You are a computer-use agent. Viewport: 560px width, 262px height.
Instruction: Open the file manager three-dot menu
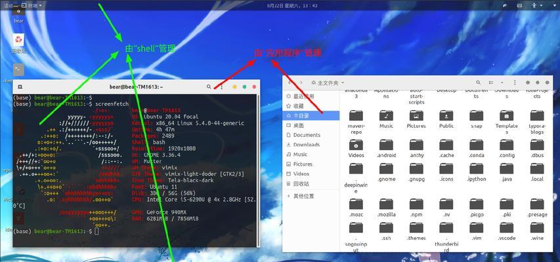pyautogui.click(x=515, y=83)
